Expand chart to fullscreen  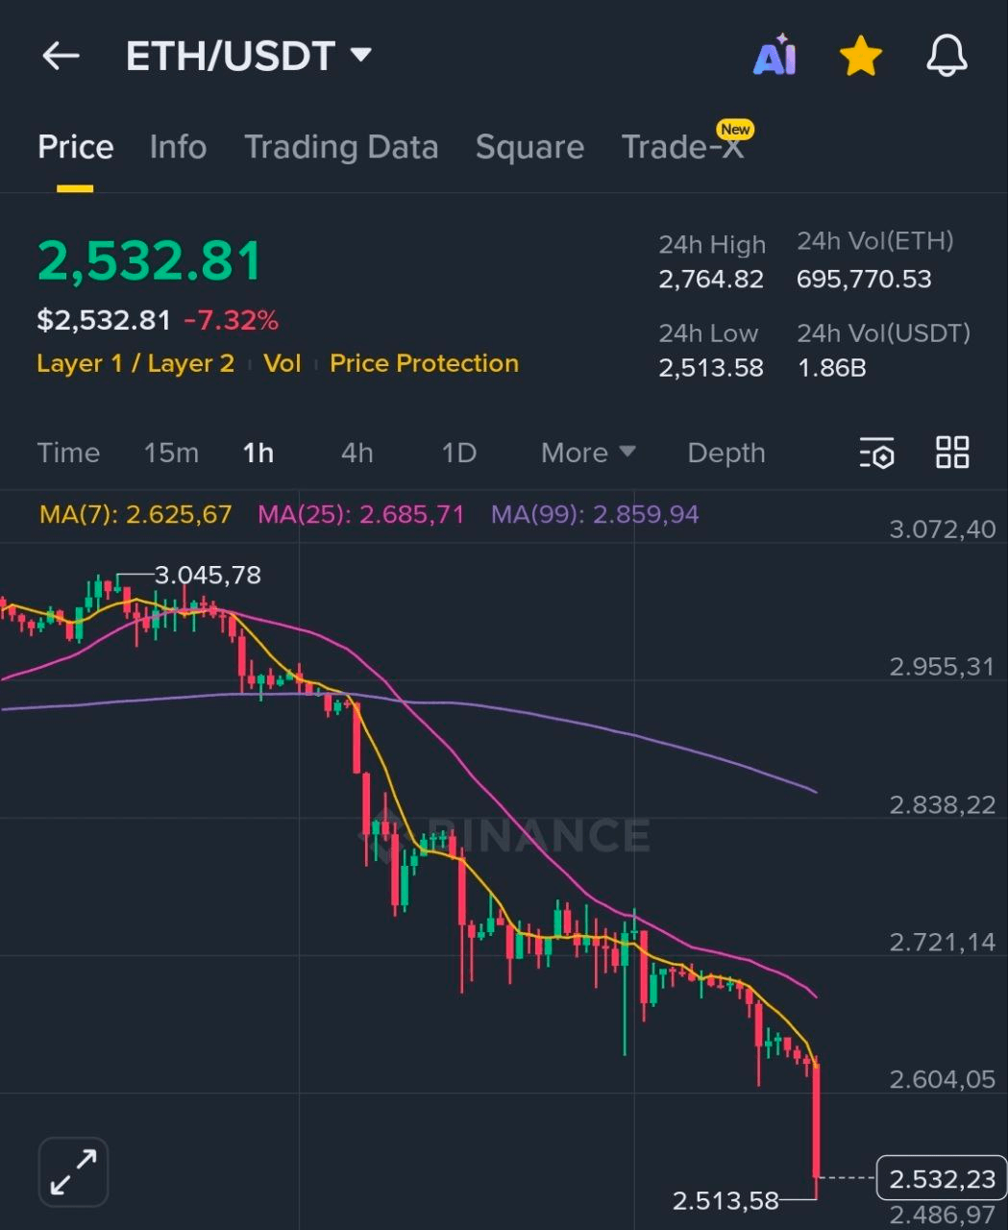click(x=73, y=1171)
